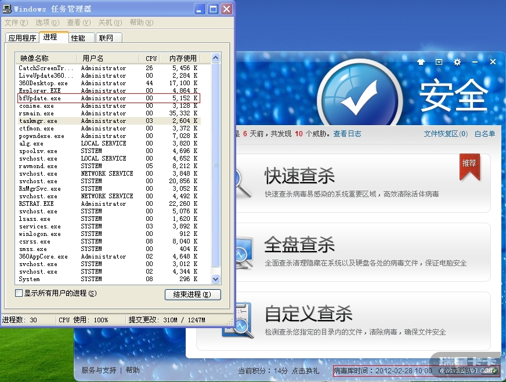Image resolution: width=506 pixels, height=382 pixels.
Task: Select the LiveUpdate360... process row
Action: click(109, 76)
